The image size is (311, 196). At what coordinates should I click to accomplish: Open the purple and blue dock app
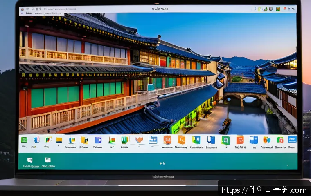pyautogui.click(x=98, y=140)
